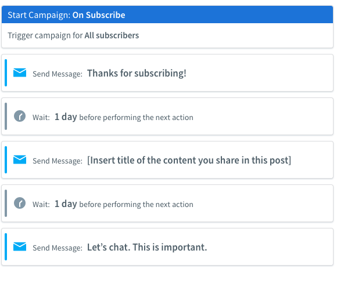Click the first 1 day wait duration
The height and width of the screenshot is (283, 344).
(66, 117)
